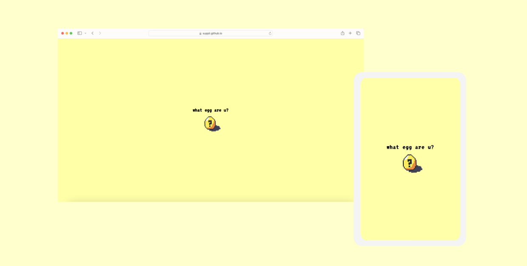Open the Share icon in browser toolbar
This screenshot has width=527, height=266.
[x=343, y=33]
